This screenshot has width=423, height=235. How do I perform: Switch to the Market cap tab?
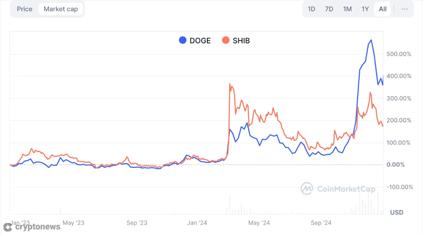tap(61, 9)
